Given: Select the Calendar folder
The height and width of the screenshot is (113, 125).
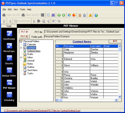Looking at the screenshot, I should (x=32, y=44).
